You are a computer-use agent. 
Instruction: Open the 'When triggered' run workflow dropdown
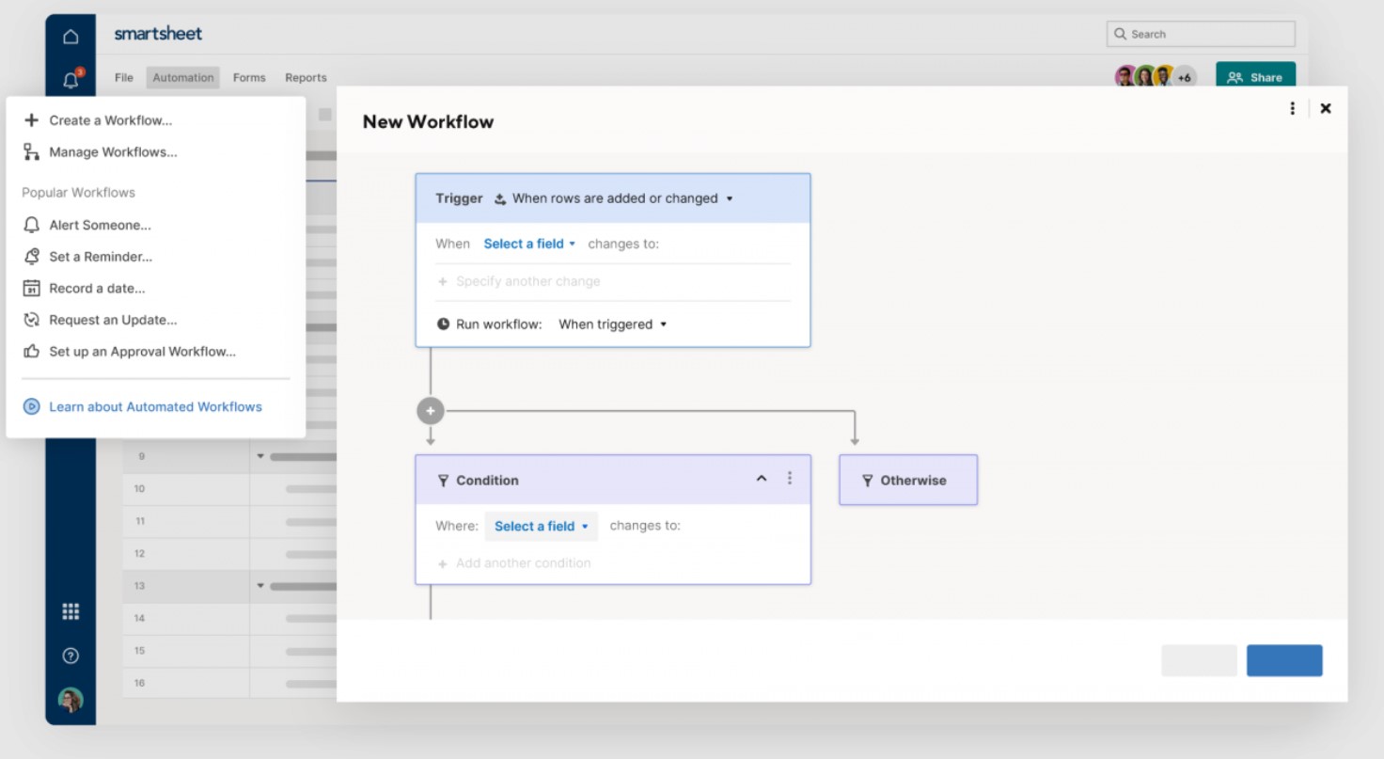tap(613, 324)
